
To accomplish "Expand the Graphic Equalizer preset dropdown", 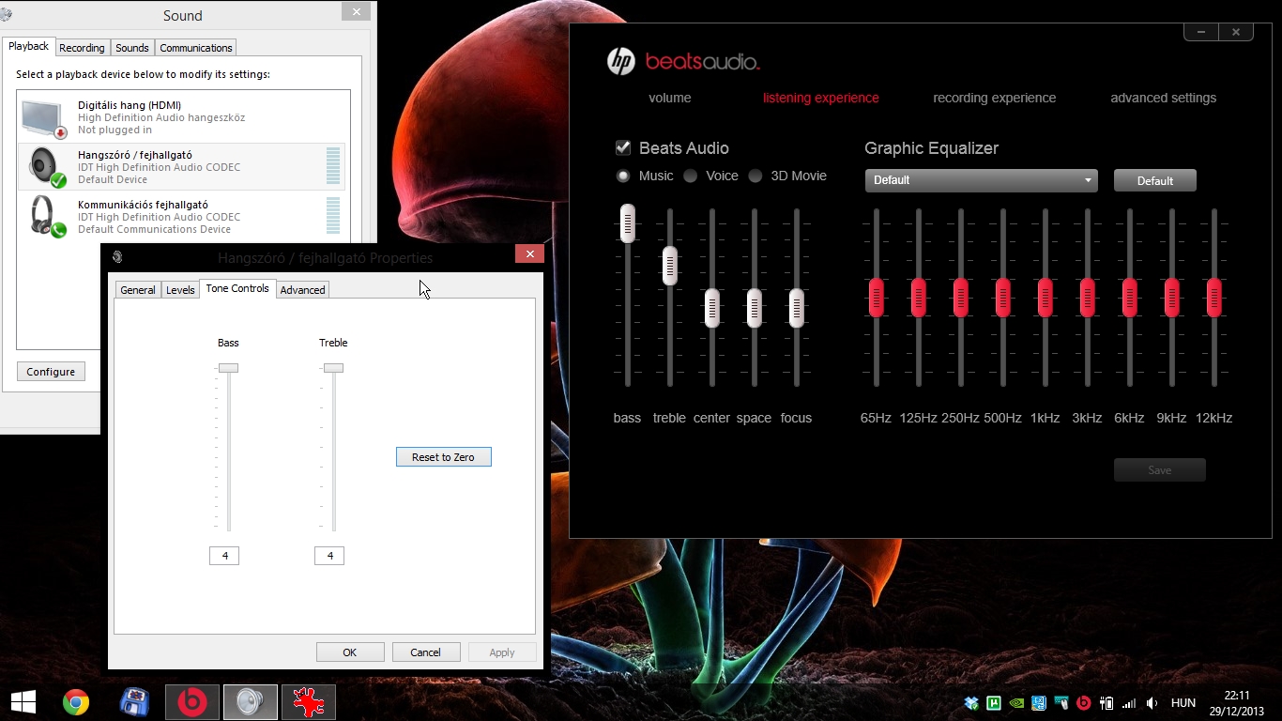I will coord(981,180).
